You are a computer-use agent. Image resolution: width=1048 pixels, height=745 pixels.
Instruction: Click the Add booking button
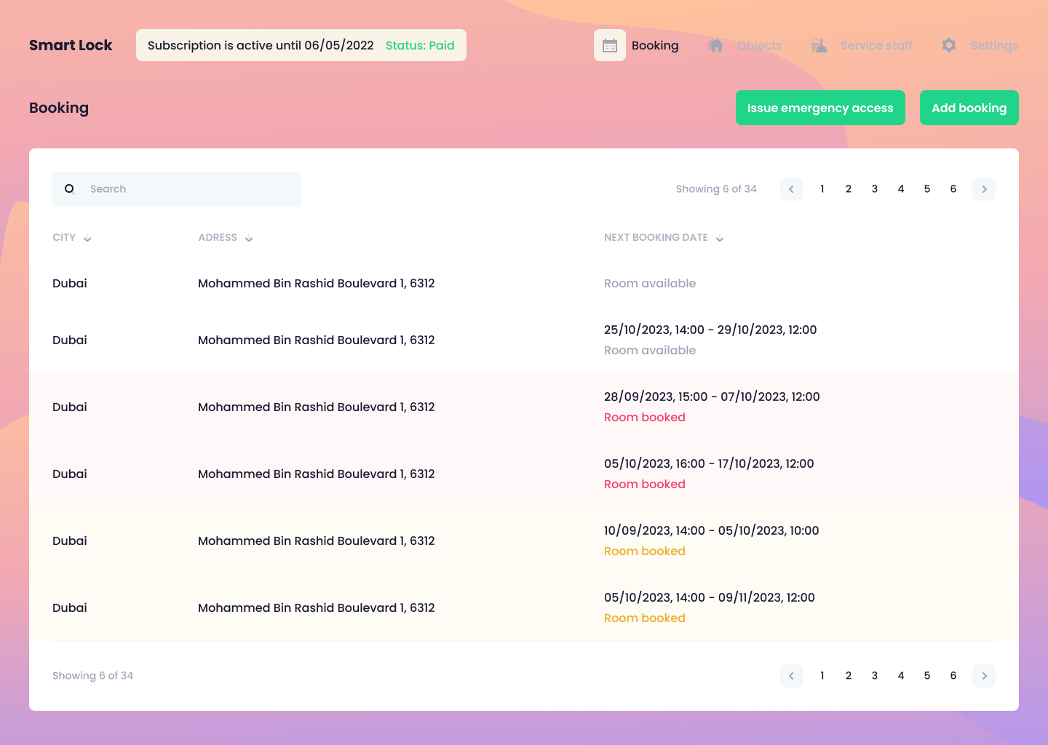coord(969,108)
